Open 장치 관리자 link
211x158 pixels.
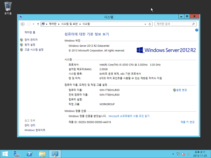click(31, 40)
